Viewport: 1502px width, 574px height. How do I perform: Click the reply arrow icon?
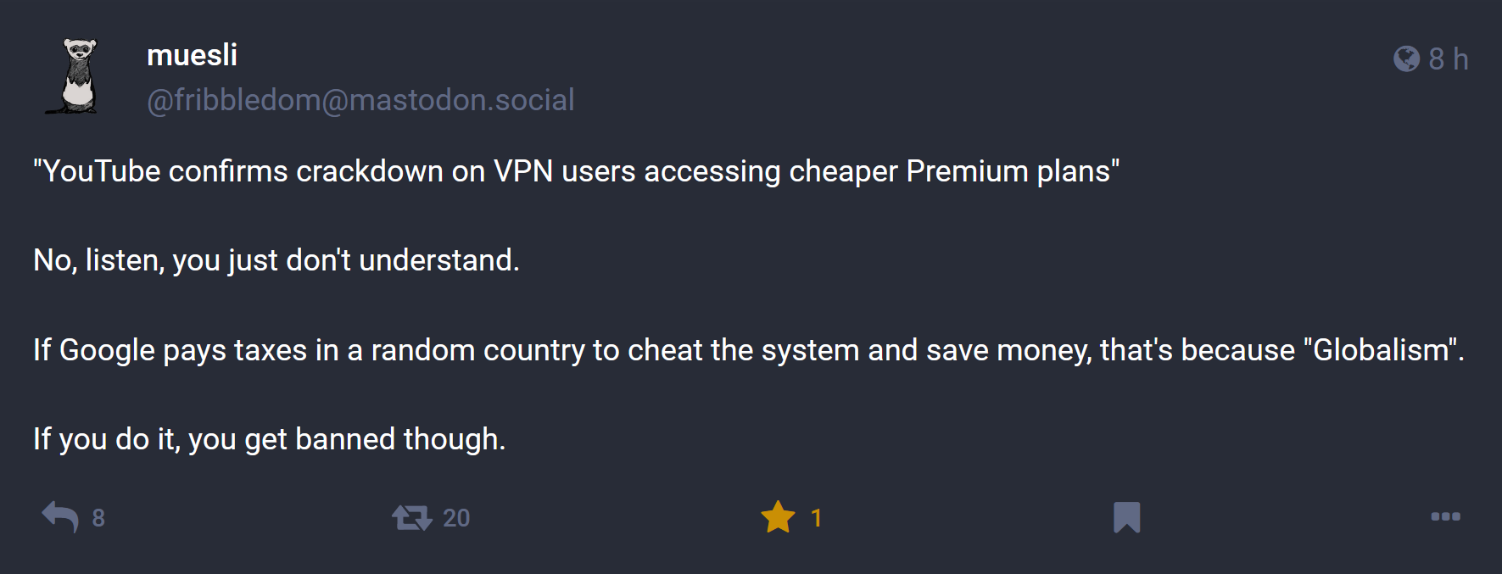point(60,517)
